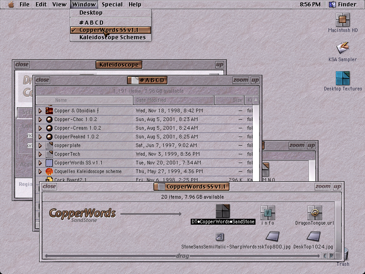The height and width of the screenshot is (274, 365).
Task: Select the StoneSansSemiItalic-SharpWords font icon
Action: point(219,237)
